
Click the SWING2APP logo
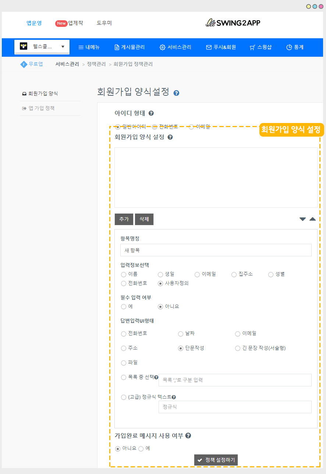[233, 23]
